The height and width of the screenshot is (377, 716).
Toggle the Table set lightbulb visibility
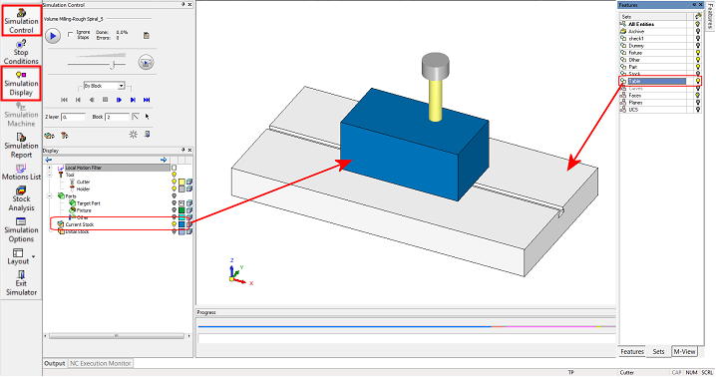tap(698, 81)
